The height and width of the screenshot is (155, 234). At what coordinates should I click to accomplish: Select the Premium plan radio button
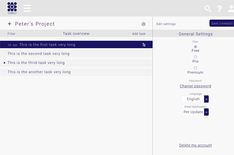point(195,68)
